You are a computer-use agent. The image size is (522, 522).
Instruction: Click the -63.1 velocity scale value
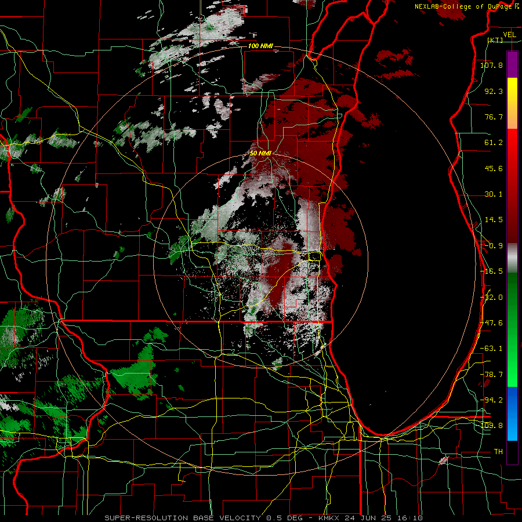[491, 349]
